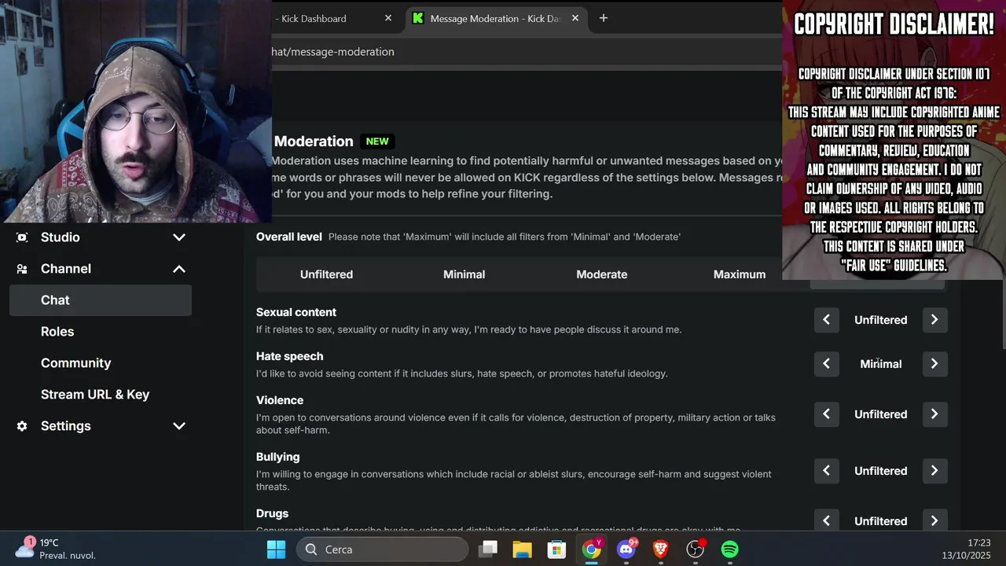Click the browser address bar URL

[x=333, y=52]
